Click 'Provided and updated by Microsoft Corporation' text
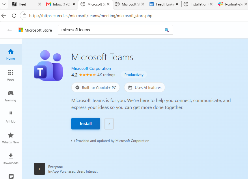Image resolution: width=248 pixels, height=179 pixels. pos(113,141)
